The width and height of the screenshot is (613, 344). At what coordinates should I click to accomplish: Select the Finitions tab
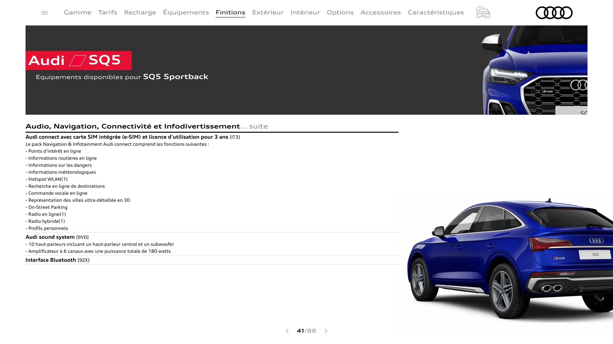coord(230,12)
